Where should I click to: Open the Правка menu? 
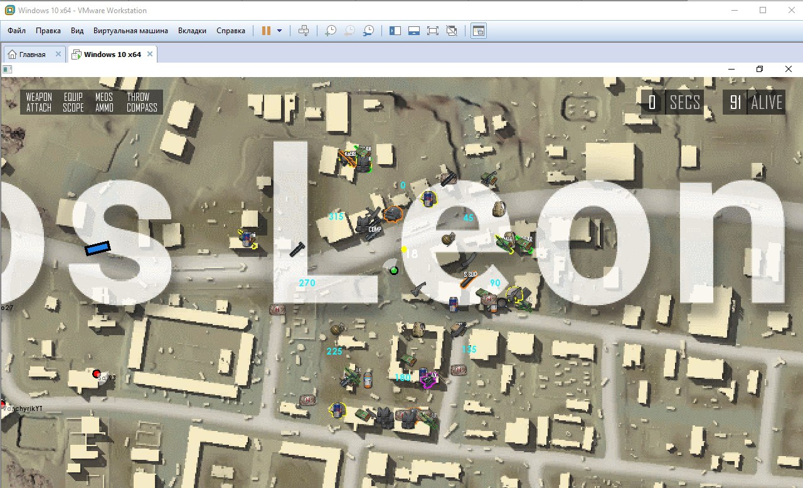click(x=48, y=30)
